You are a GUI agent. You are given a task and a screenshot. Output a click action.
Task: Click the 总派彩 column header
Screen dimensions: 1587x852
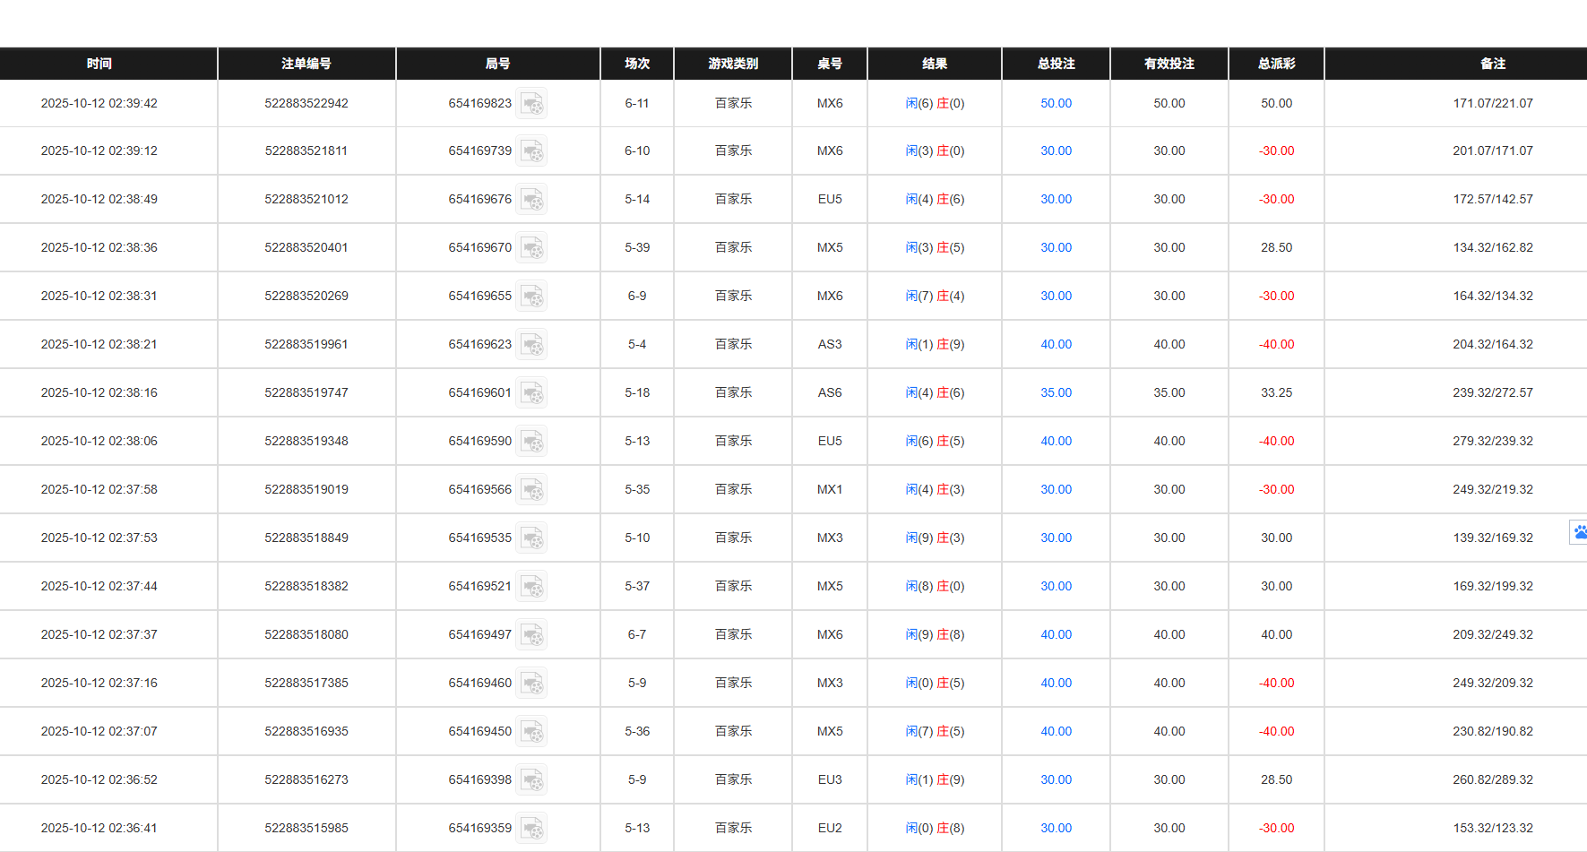tap(1276, 64)
